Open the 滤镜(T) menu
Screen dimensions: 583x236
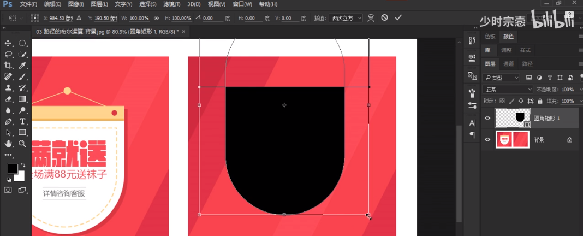coord(172,4)
